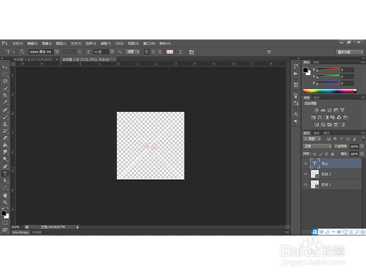Toggle Quick Mask mode icon
This screenshot has height=275, width=366.
[5, 223]
